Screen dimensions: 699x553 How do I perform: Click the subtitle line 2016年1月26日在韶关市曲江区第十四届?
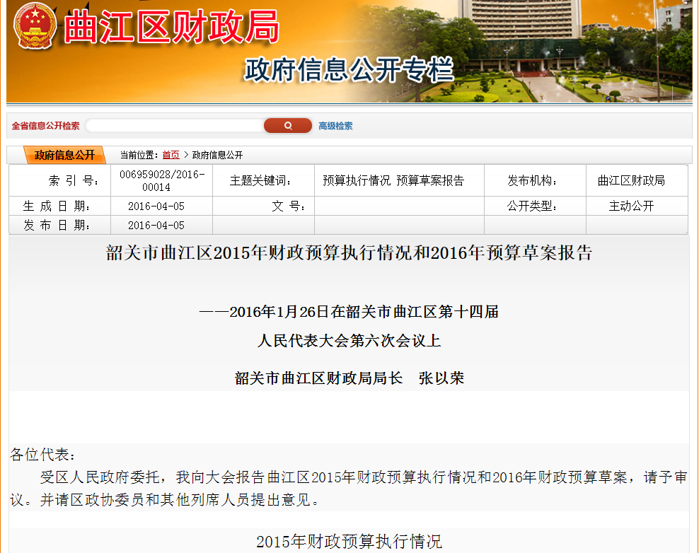point(349,311)
